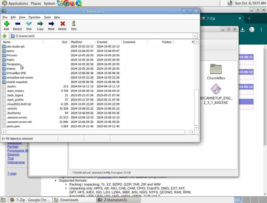This screenshot has height=203, width=267.
Task: Launch Firefox from top panel
Action: point(72,3)
